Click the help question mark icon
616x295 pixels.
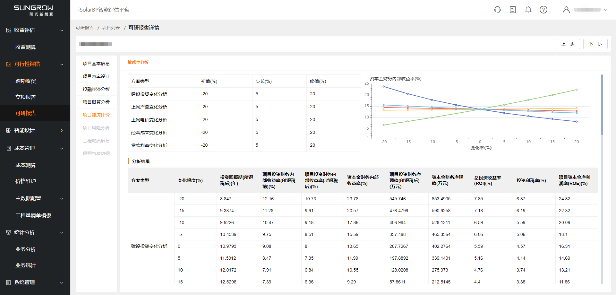pyautogui.click(x=543, y=10)
